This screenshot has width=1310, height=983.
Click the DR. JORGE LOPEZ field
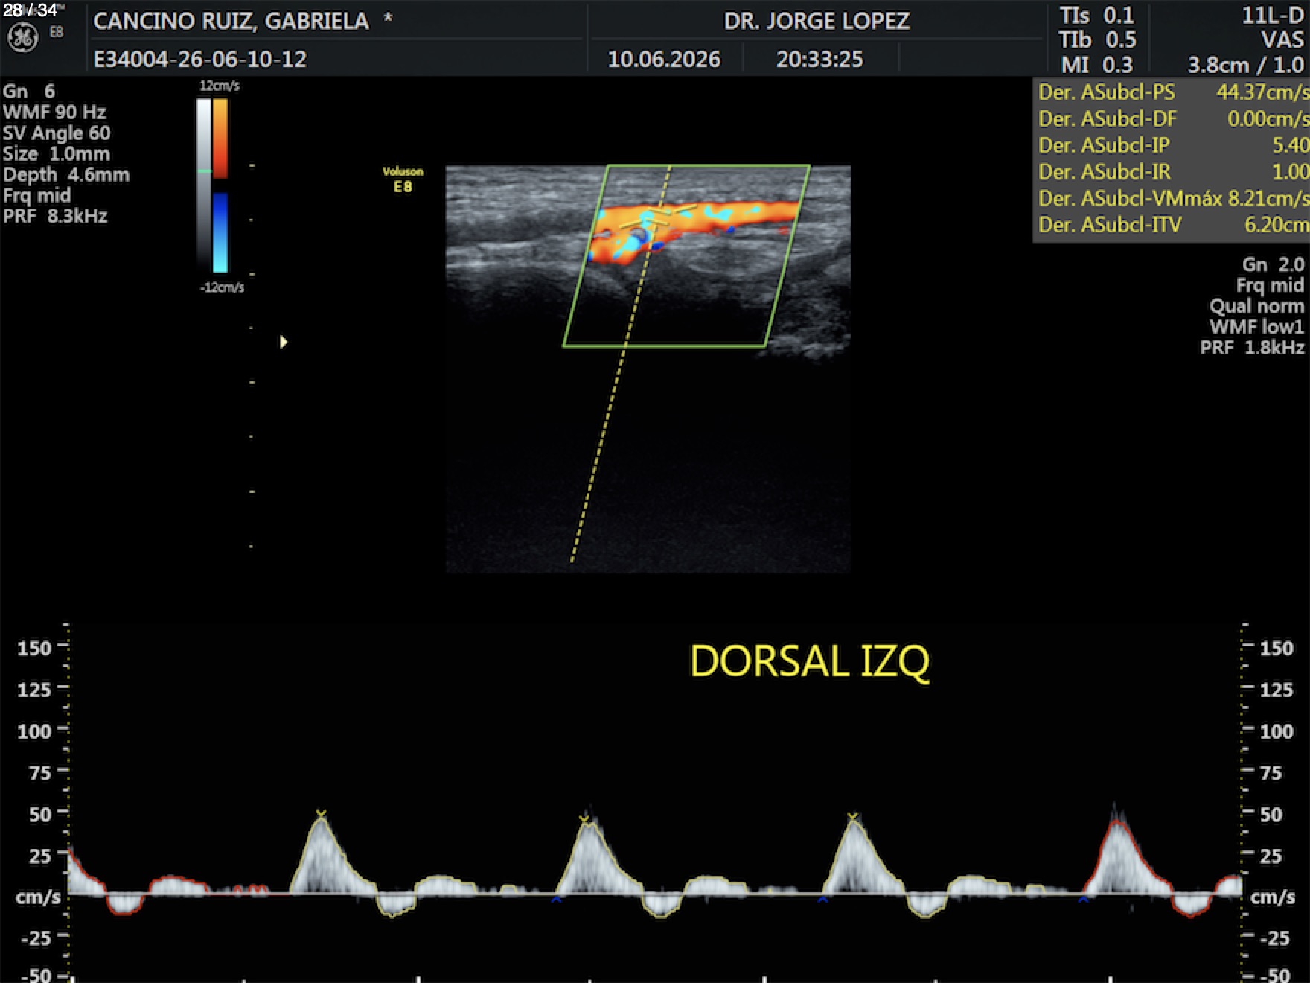tap(817, 21)
